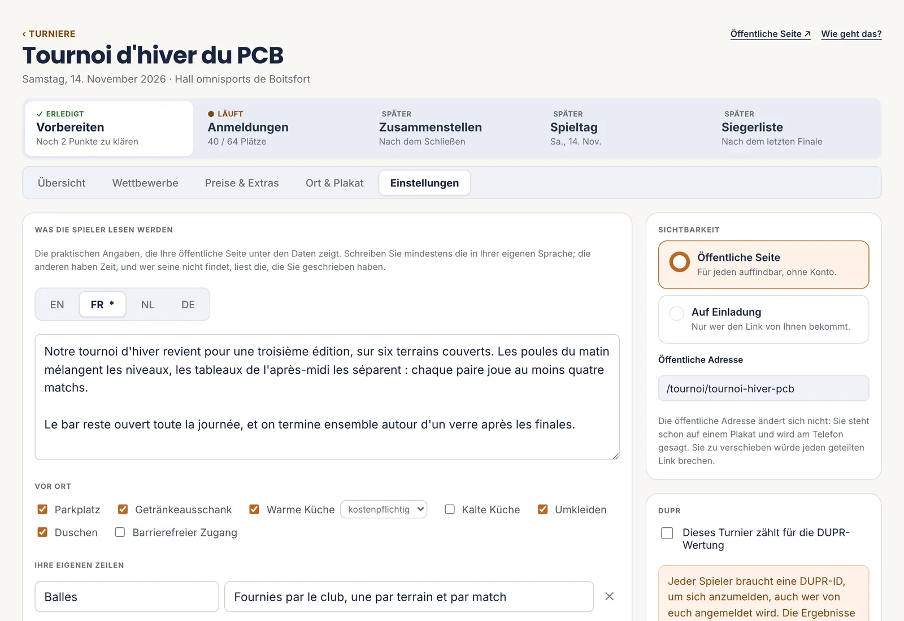Enable the Barrierefreier Zugang checkbox
The width and height of the screenshot is (904, 621).
(120, 532)
